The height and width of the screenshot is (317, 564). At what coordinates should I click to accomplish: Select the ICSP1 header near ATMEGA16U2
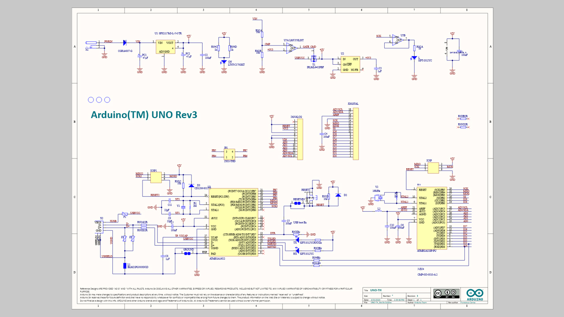[156, 177]
